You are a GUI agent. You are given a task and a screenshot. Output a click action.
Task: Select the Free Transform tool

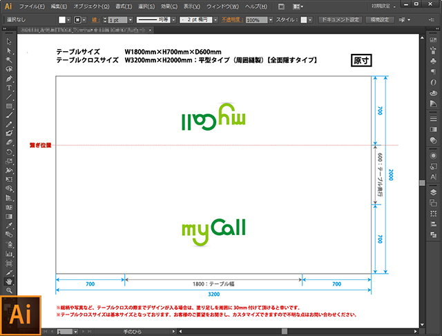click(9, 180)
